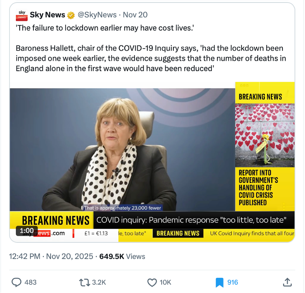
Task: Repost the tweet via retweet icon
Action: pyautogui.click(x=84, y=282)
